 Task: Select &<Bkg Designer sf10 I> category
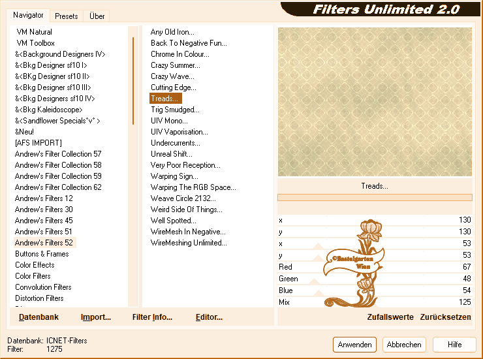tap(51, 65)
